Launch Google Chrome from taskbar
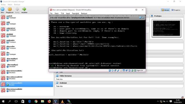The height and width of the screenshot is (104, 185). point(36,101)
